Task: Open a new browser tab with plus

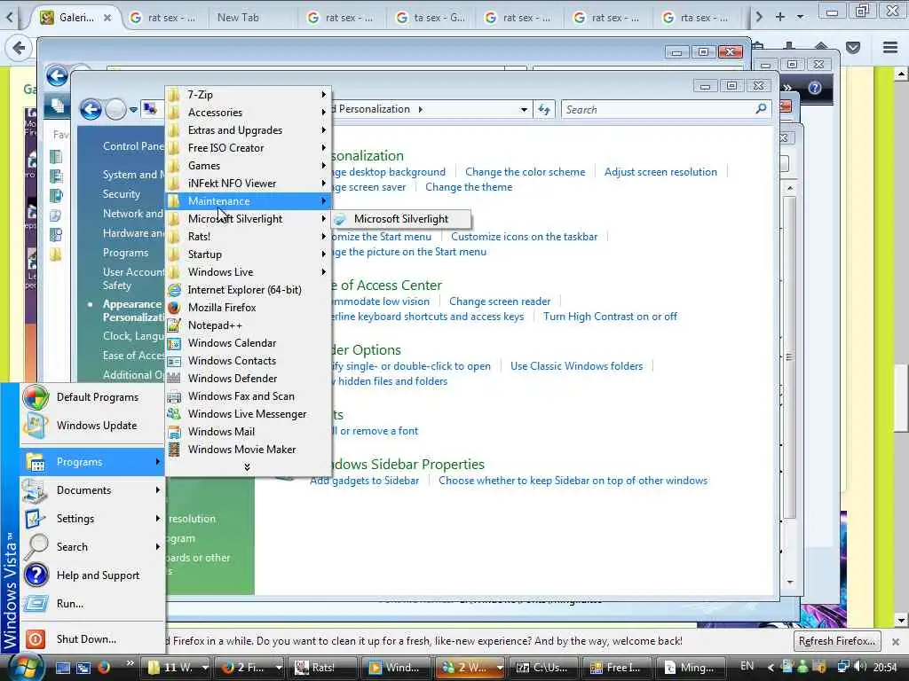Action: pyautogui.click(x=779, y=18)
